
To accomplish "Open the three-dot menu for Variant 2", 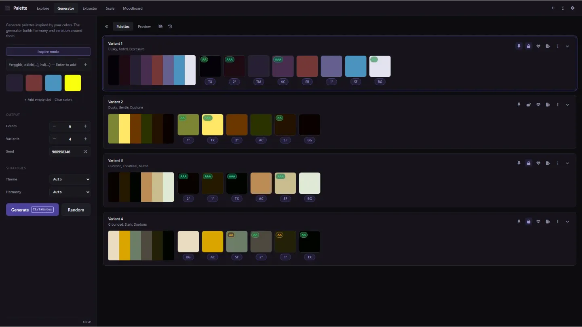I will pyautogui.click(x=557, y=105).
